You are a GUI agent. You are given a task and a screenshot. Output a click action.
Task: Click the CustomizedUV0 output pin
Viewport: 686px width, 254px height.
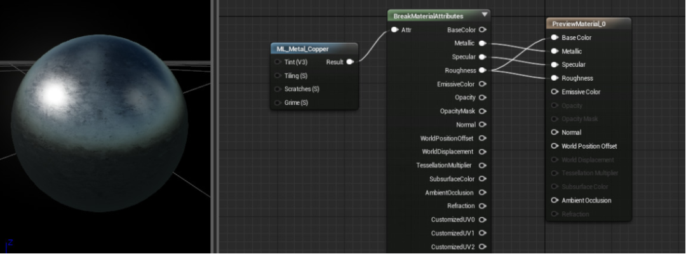click(x=482, y=220)
